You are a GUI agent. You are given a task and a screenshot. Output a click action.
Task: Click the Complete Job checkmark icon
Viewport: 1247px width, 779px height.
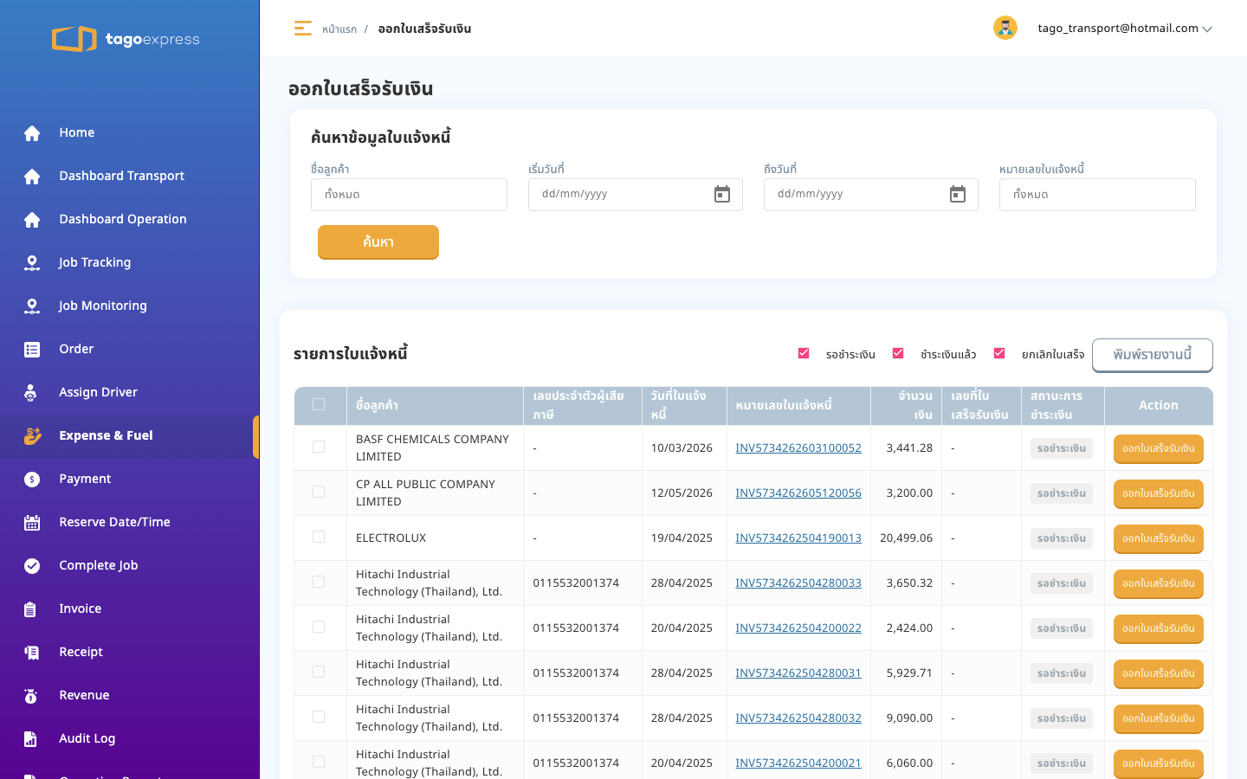(x=32, y=565)
